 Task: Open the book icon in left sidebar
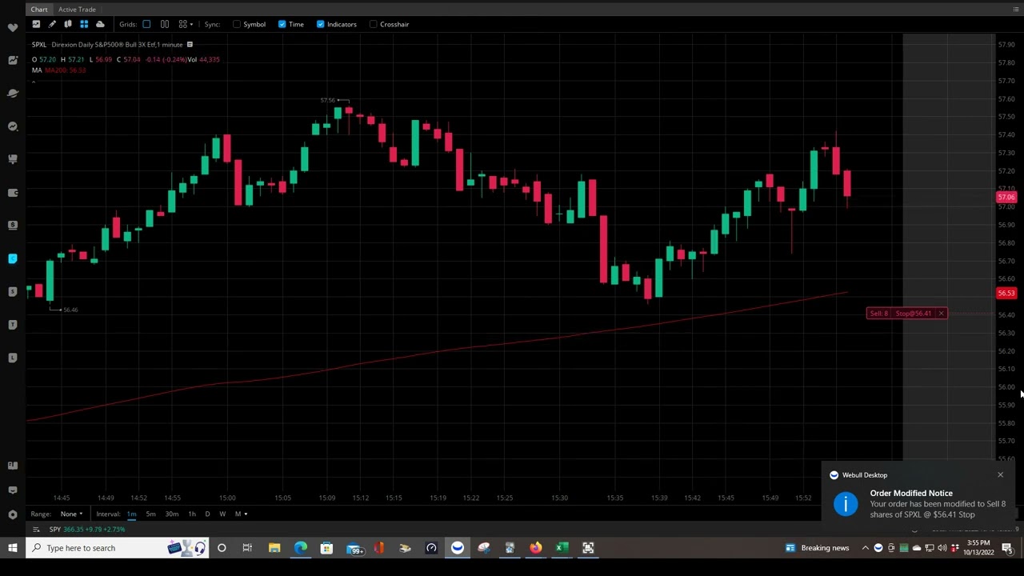(x=13, y=465)
